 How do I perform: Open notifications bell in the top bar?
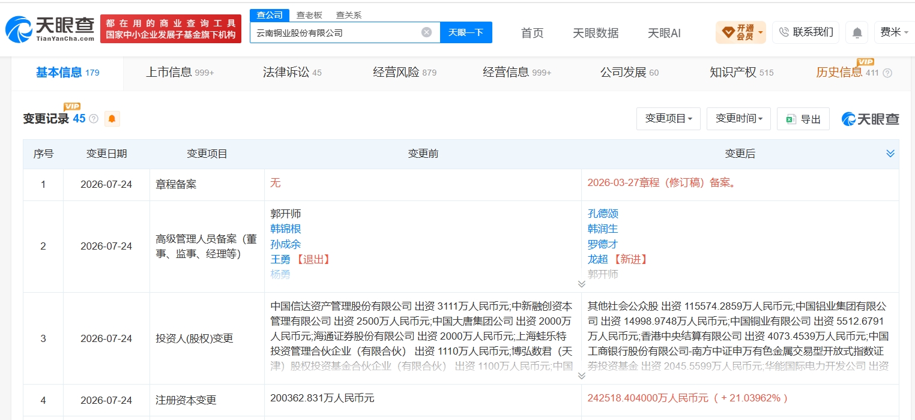click(x=857, y=32)
